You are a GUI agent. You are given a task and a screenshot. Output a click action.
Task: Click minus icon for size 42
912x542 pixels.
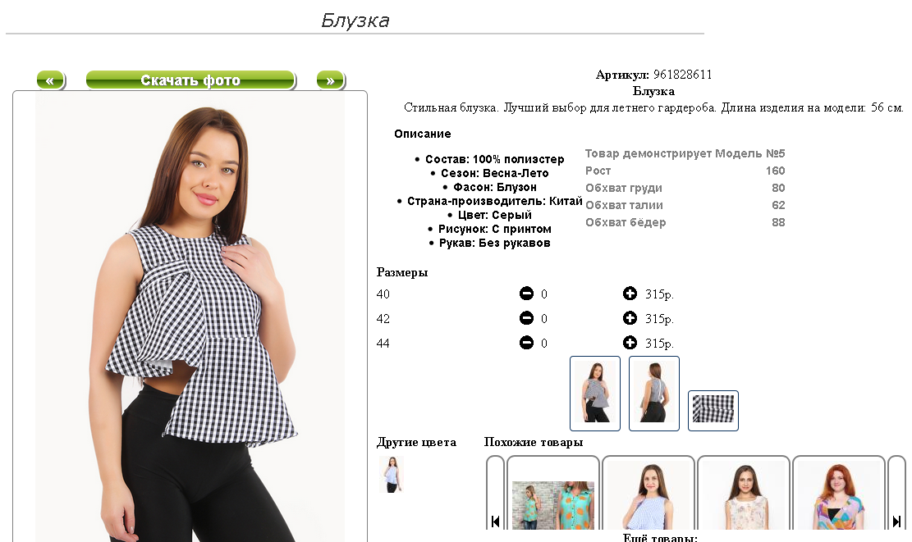[x=526, y=318]
